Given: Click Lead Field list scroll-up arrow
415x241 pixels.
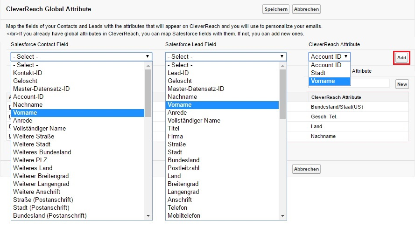Looking at the screenshot, I should [x=283, y=66].
